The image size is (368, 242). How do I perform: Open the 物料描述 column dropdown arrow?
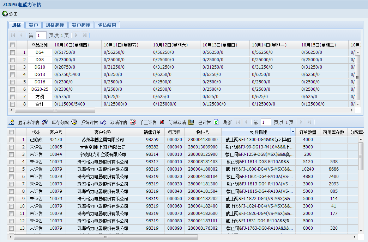293,132
